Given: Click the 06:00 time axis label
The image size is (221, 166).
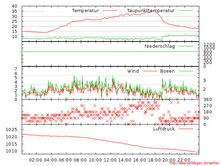Looking at the screenshot, I should pos(65,160).
